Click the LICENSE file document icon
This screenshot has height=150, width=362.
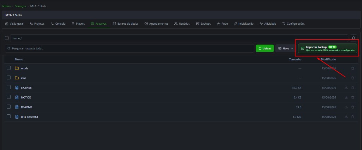[17, 88]
